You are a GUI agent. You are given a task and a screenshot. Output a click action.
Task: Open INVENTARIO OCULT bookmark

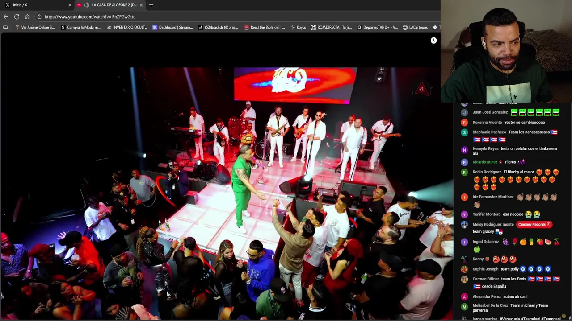[x=127, y=27]
